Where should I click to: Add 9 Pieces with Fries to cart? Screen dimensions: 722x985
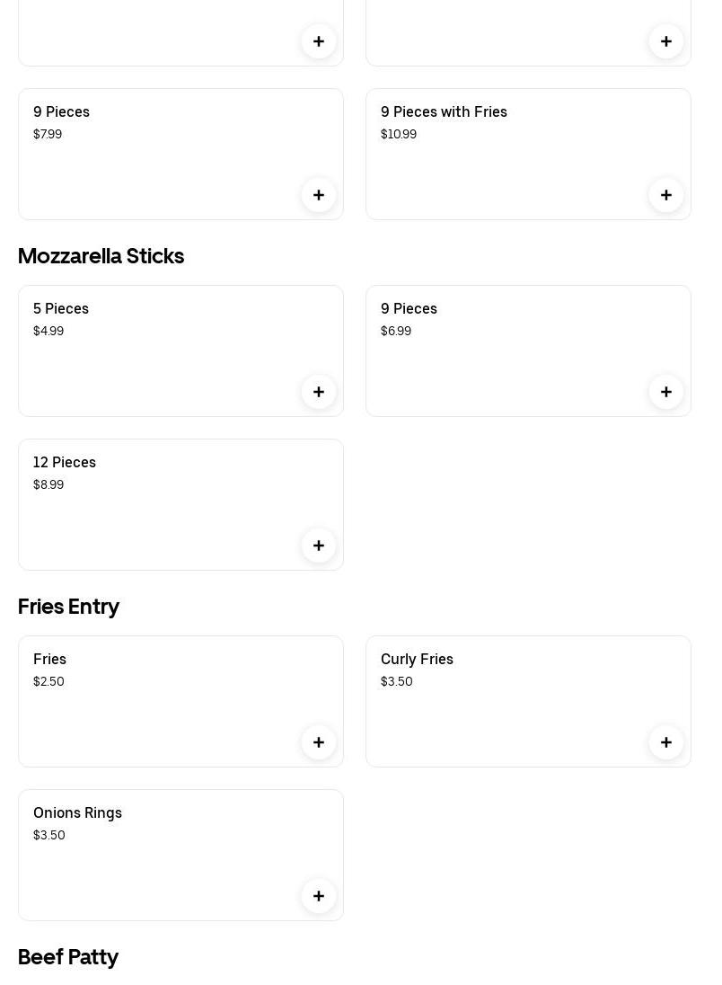[x=666, y=195]
